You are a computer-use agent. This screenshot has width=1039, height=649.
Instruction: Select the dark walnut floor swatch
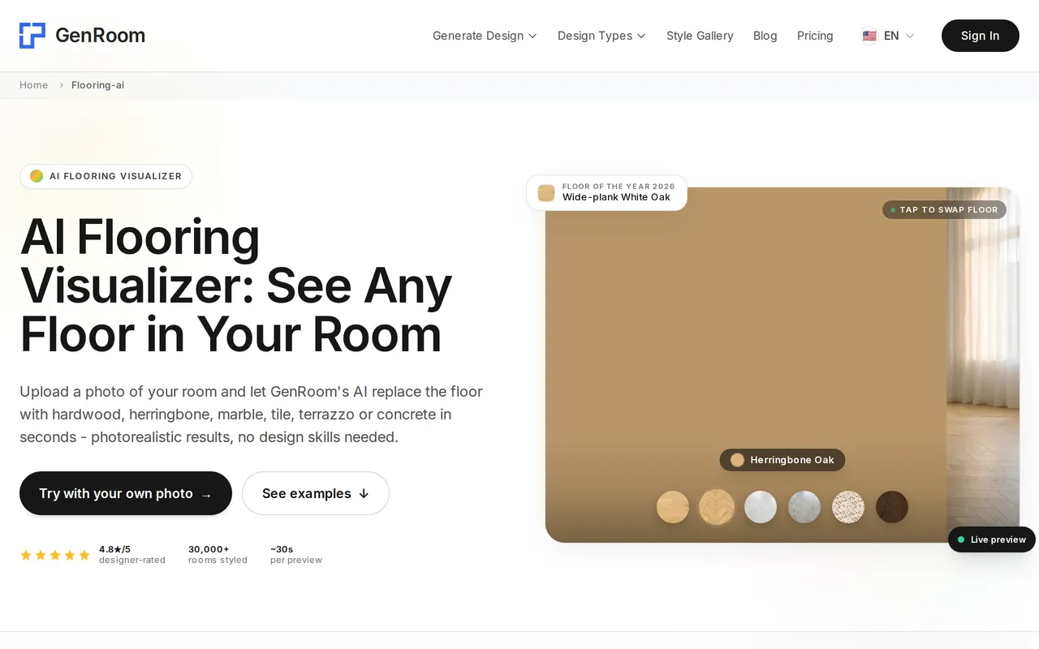892,507
